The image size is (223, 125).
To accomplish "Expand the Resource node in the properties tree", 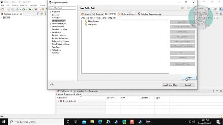I will coord(51,12).
